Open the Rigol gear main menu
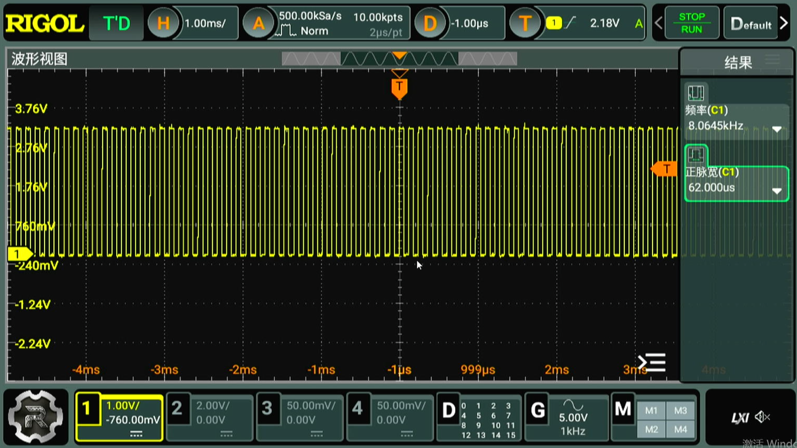 click(36, 416)
